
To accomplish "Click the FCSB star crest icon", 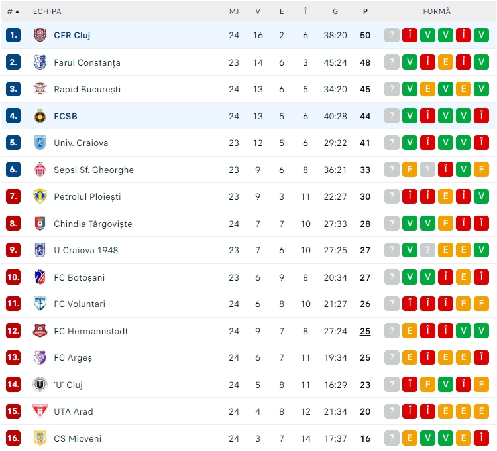I will (x=40, y=116).
